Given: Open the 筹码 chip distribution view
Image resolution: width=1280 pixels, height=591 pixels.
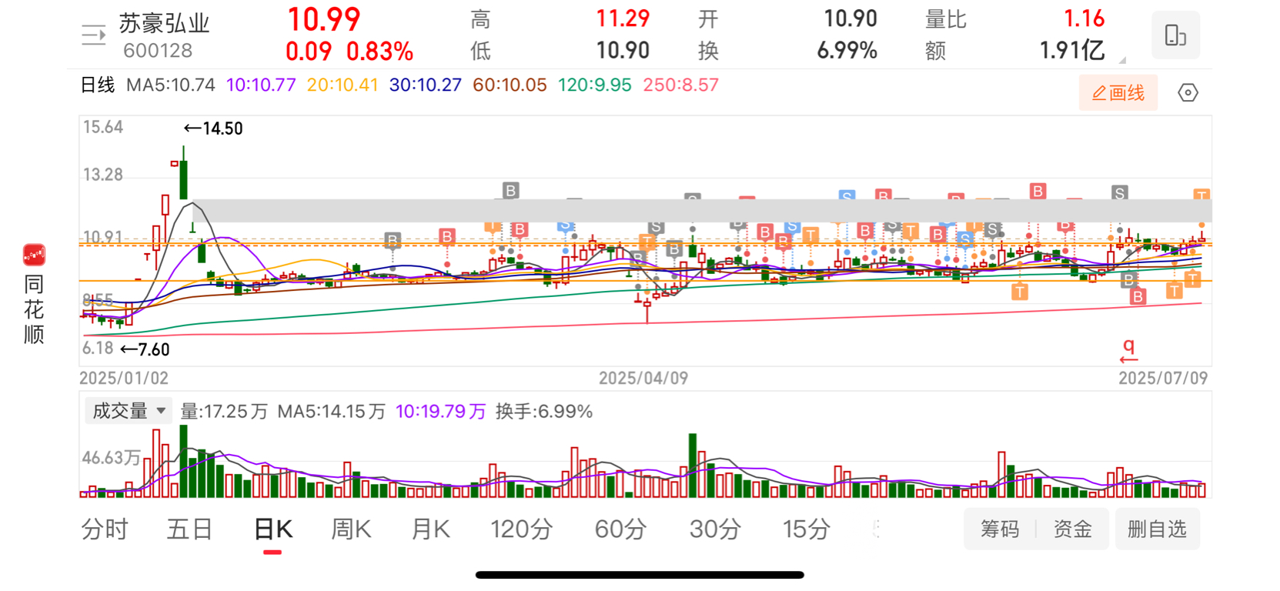Looking at the screenshot, I should click(1000, 529).
